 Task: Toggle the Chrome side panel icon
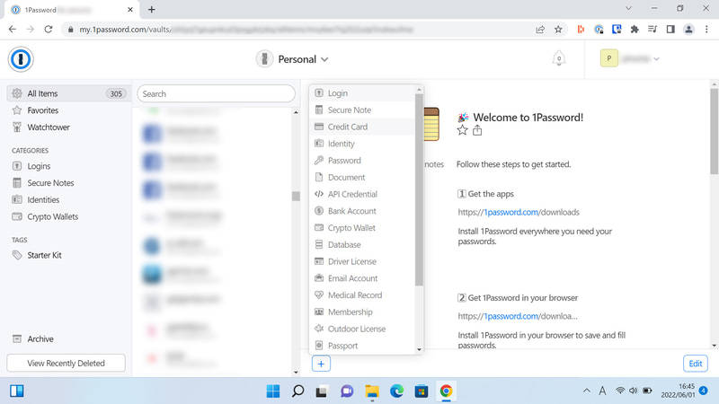coord(670,30)
